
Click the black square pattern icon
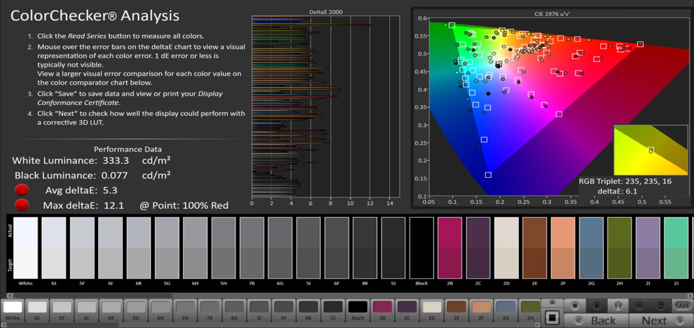pyautogui.click(x=552, y=318)
